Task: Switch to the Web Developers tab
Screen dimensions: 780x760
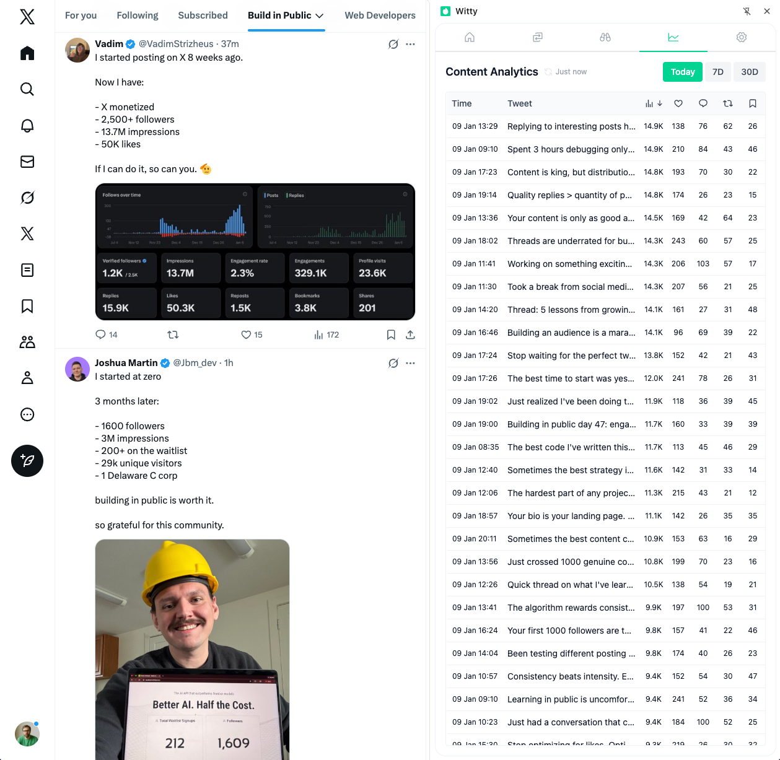Action: click(x=380, y=15)
